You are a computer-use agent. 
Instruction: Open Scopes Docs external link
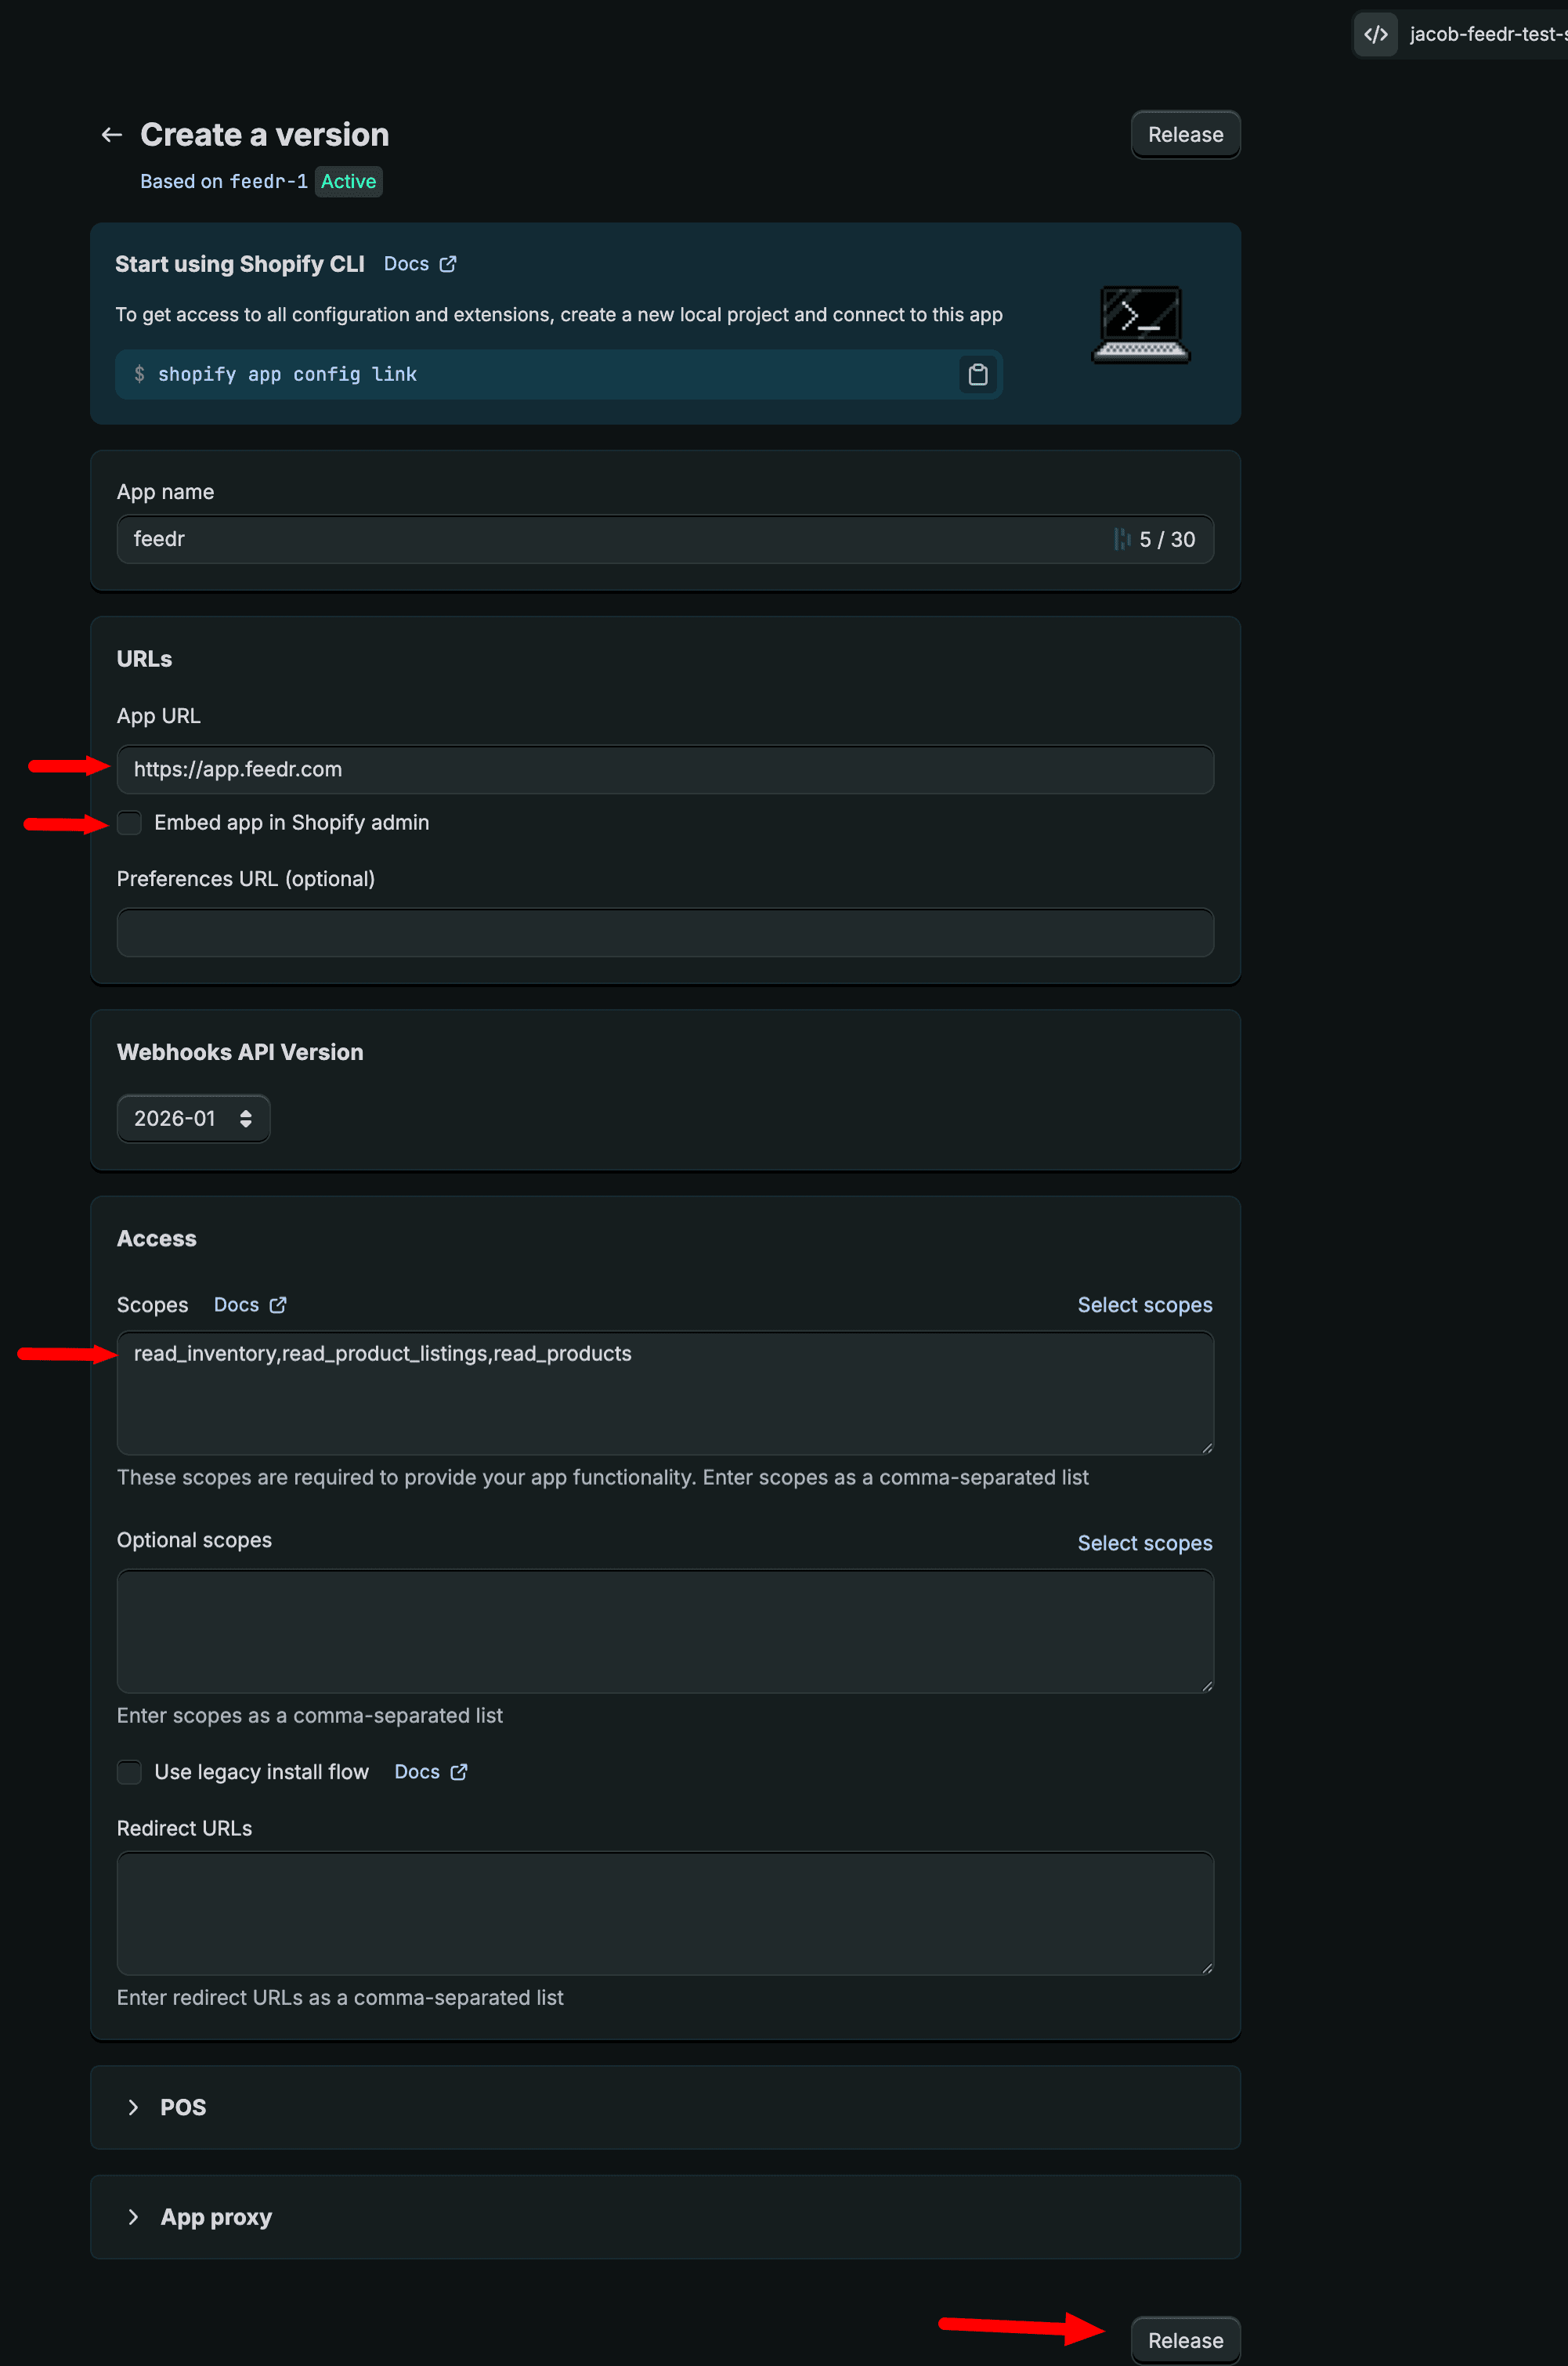coord(250,1305)
